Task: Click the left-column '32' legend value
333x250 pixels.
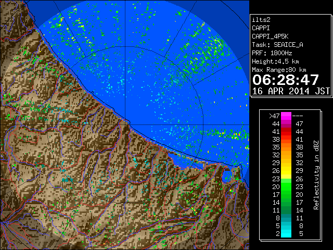Action: click(276, 155)
